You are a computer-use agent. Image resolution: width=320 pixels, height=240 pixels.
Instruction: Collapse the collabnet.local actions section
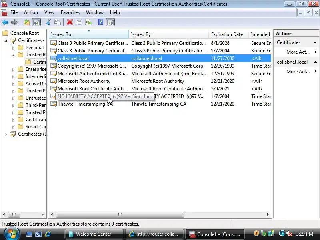315,62
